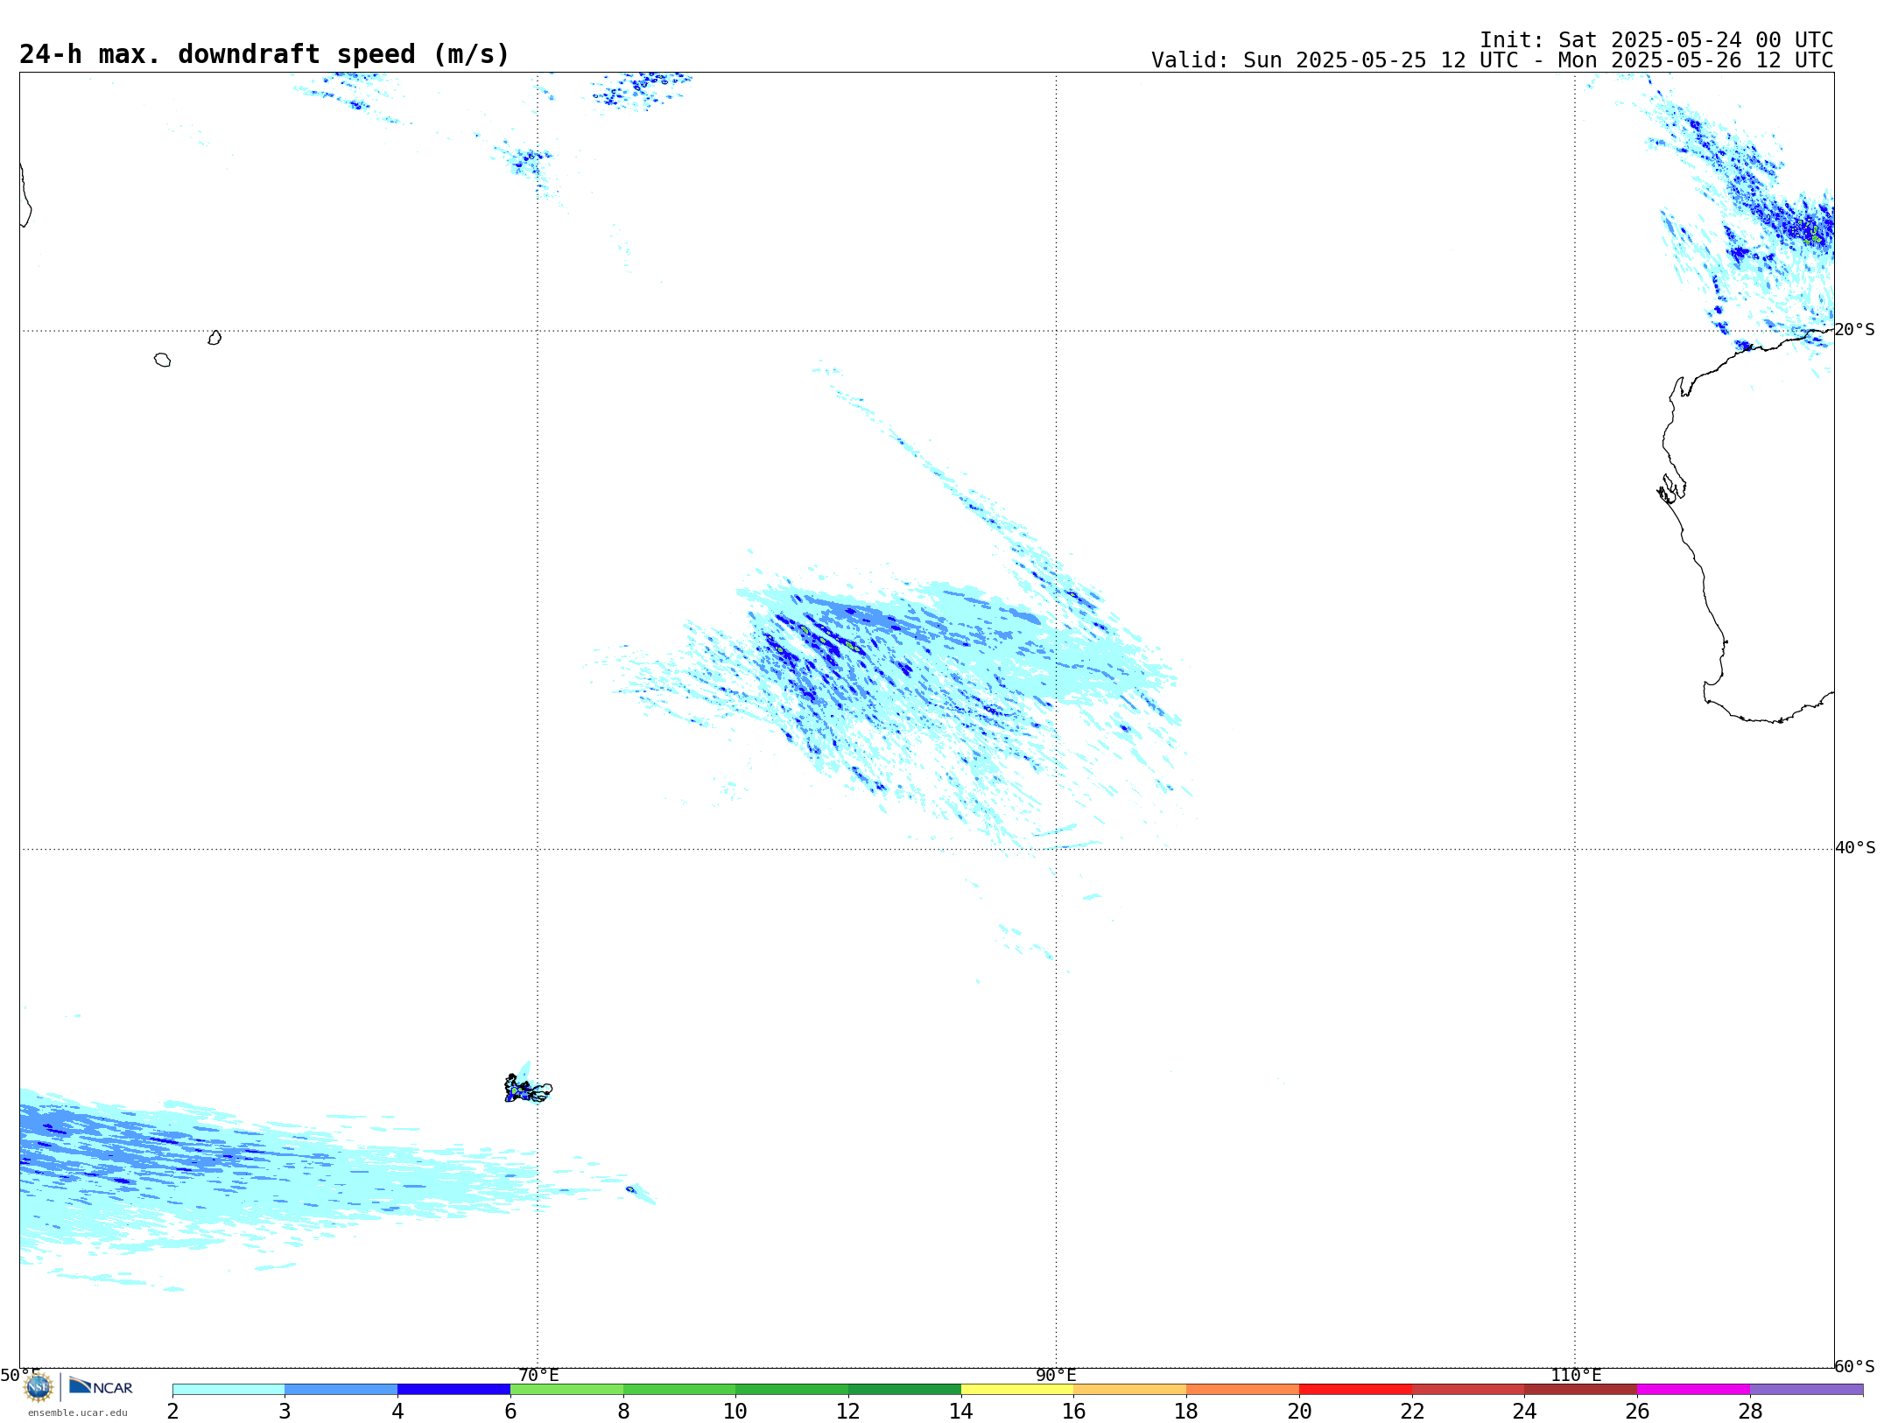Click the colorbar tick label 2
Viewport: 1891px width, 1423px height.
click(x=173, y=1412)
